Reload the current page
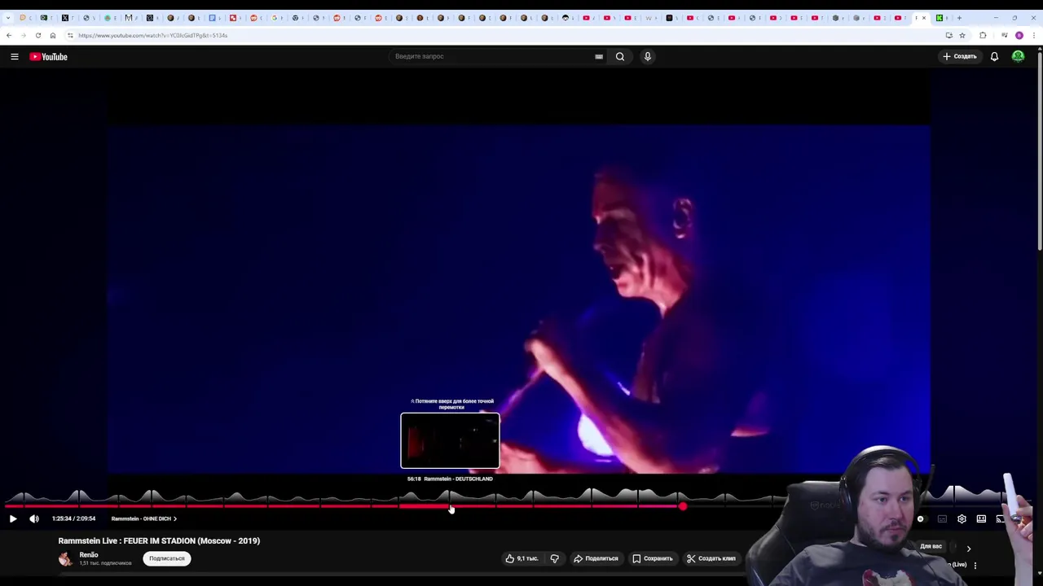Viewport: 1043px width, 586px height. tap(38, 35)
